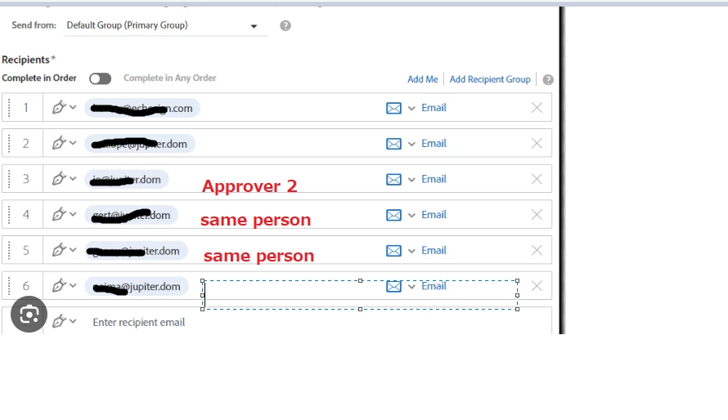Remove recipient 5 with the X button
This screenshot has width=728, height=420.
click(537, 250)
